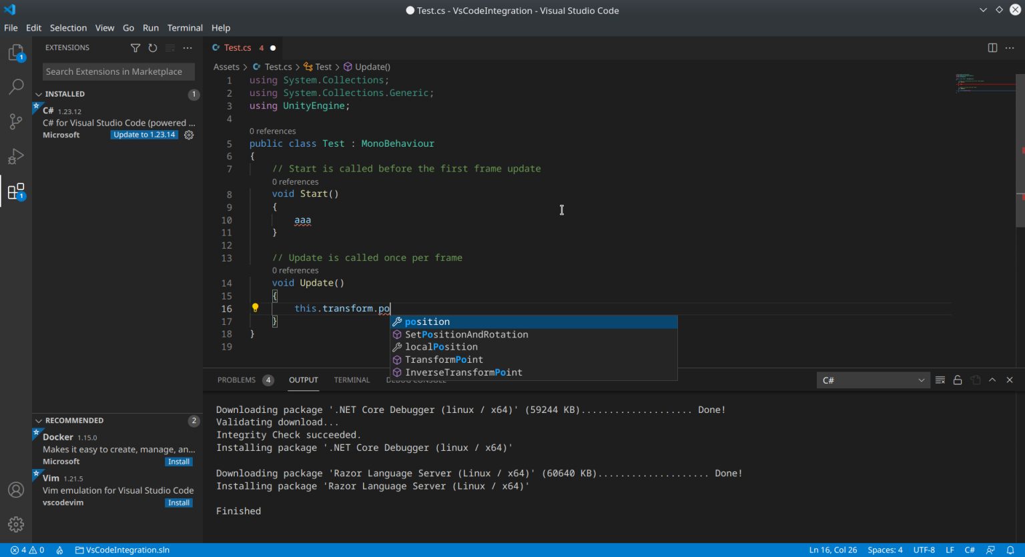Click the feedback icon in status bar

point(991,550)
